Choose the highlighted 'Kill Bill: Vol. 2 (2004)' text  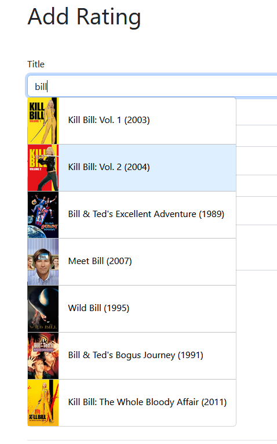coord(109,167)
